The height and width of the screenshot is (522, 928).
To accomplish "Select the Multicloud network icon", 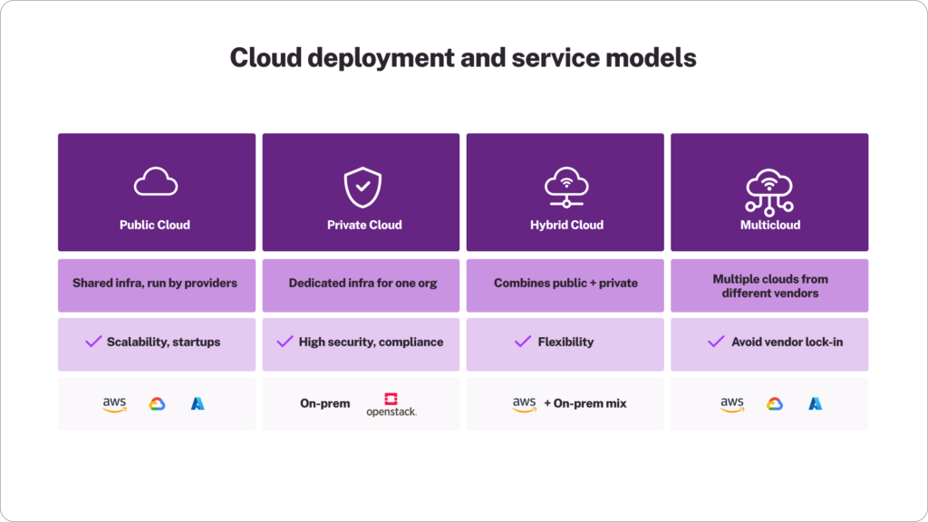I will [769, 184].
